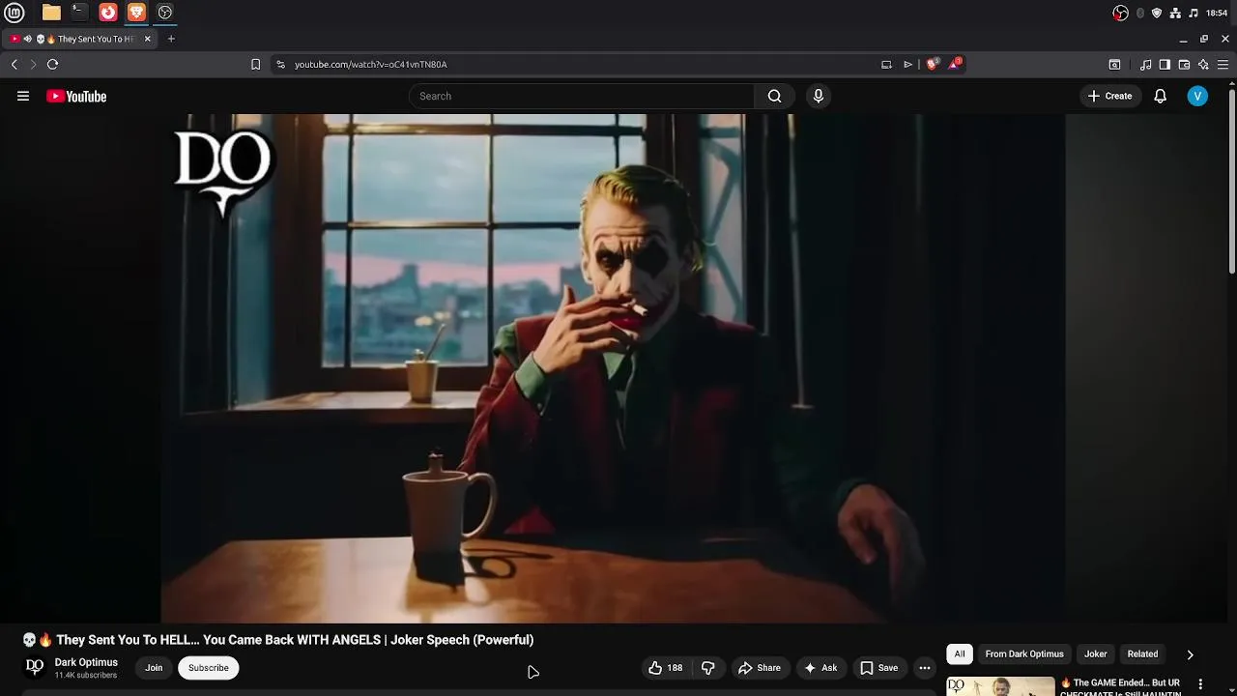Open the network tray icon
Screen dimensions: 1237x696
click(1175, 13)
